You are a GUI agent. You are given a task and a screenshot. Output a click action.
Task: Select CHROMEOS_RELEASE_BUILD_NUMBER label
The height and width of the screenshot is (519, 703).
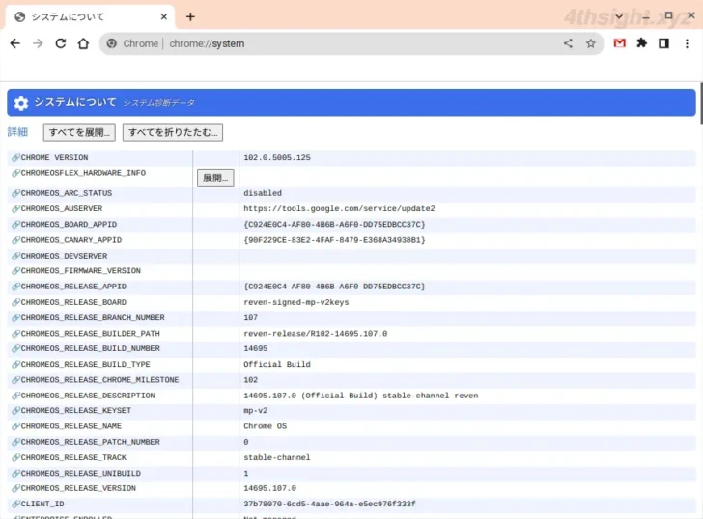click(90, 348)
